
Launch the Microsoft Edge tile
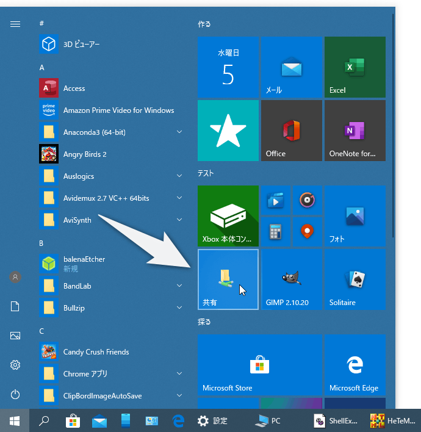click(355, 365)
